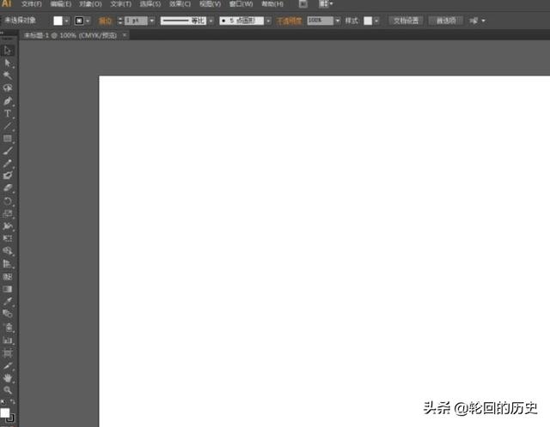Click the 文档设置 button
Viewport: 550px width, 427px height.
click(406, 20)
